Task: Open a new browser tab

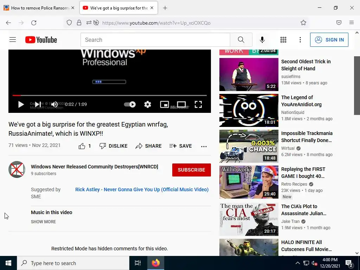Action: tap(165, 8)
